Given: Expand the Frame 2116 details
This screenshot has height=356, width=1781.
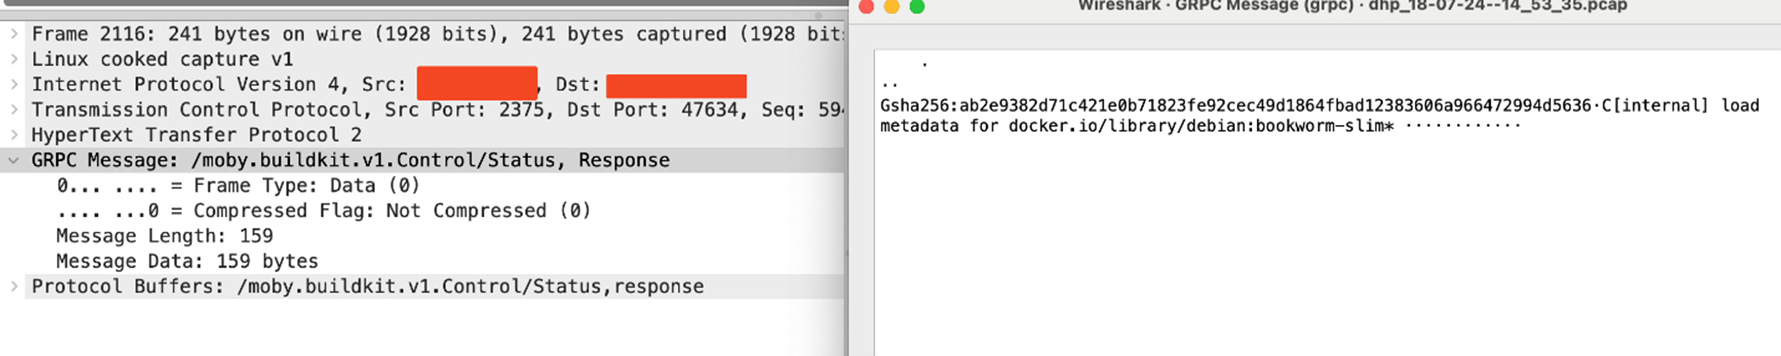Looking at the screenshot, I should pos(14,34).
